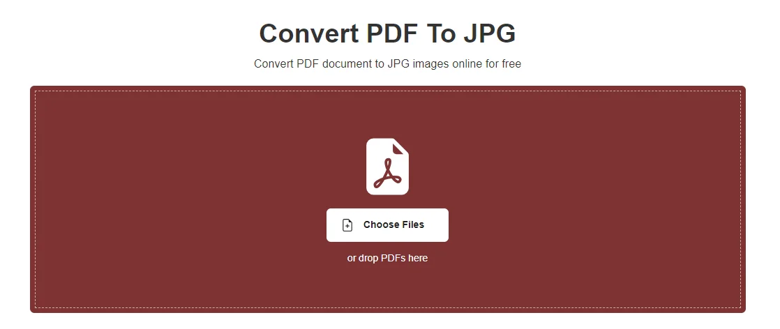Screen dimensions: 780x329
Task: Click the "or drop PDFs here" text
Action: (x=387, y=259)
